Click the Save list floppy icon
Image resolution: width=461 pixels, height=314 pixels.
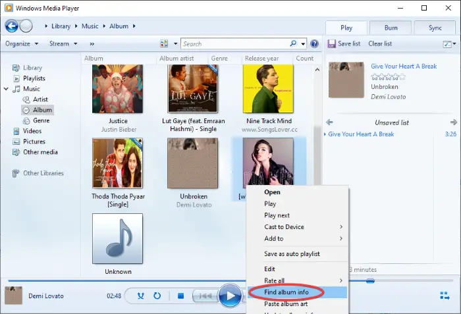coord(332,44)
